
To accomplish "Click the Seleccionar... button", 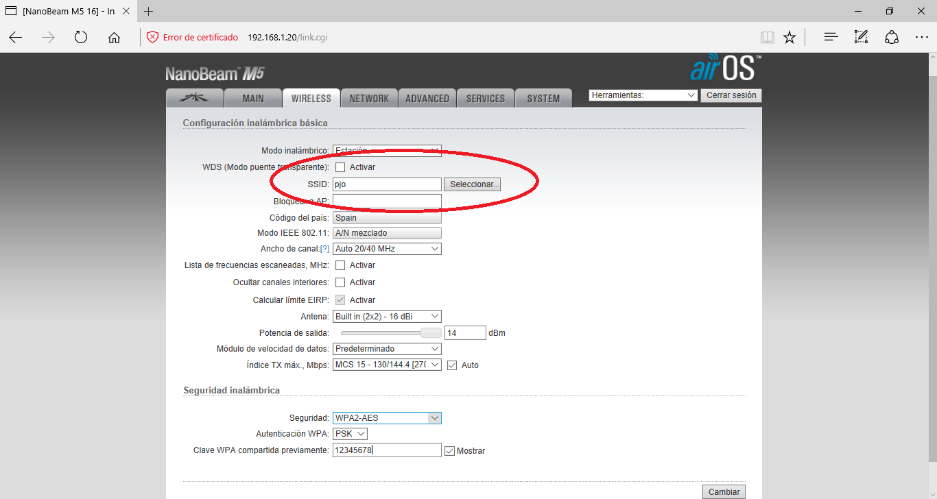I will point(473,184).
